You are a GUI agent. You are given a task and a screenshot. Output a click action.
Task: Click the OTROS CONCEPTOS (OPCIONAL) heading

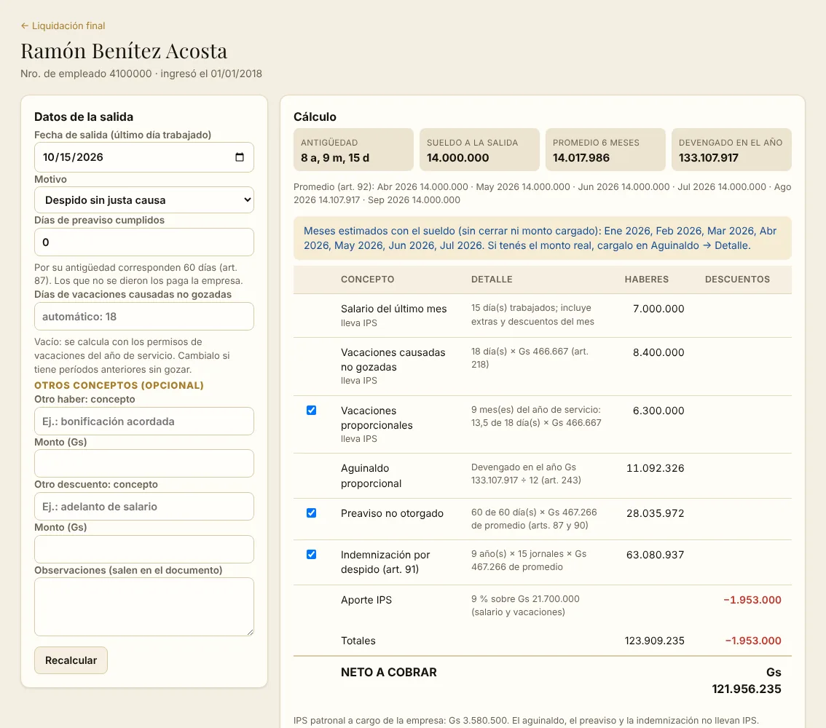point(119,385)
